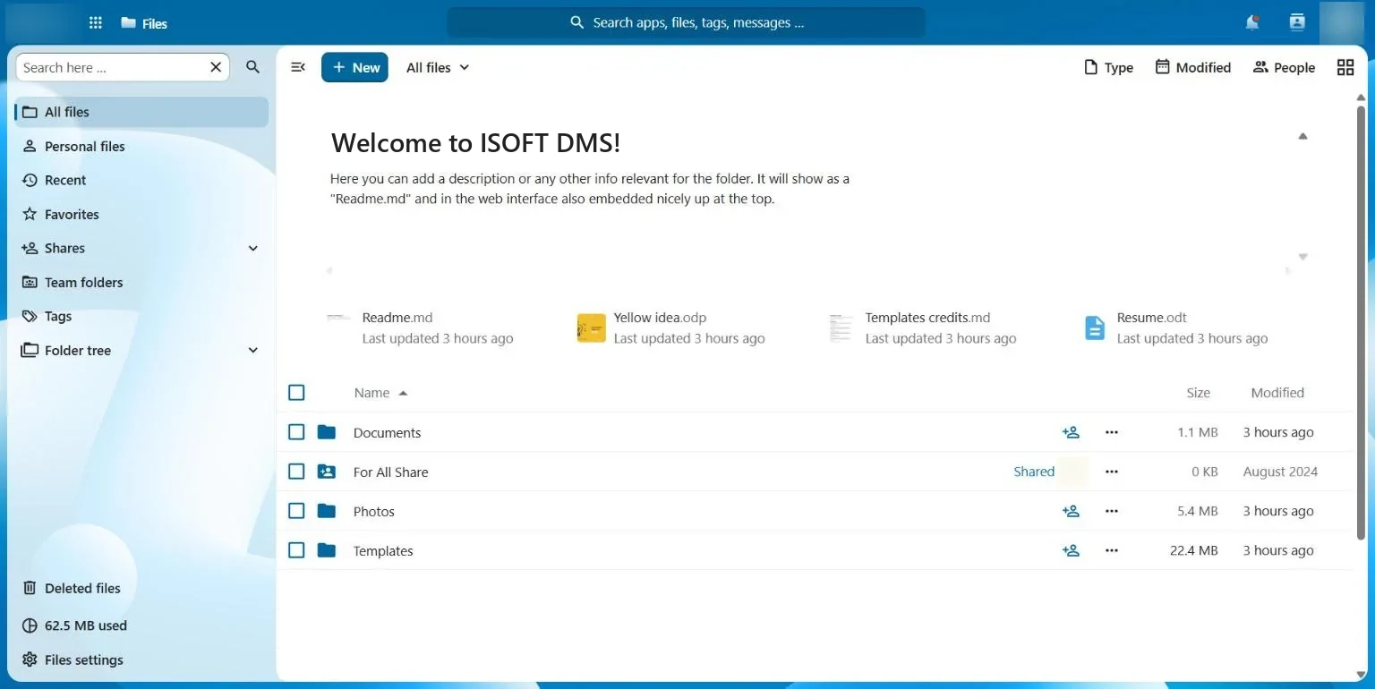
Task: Open the Type filter dropdown
Action: 1108,67
